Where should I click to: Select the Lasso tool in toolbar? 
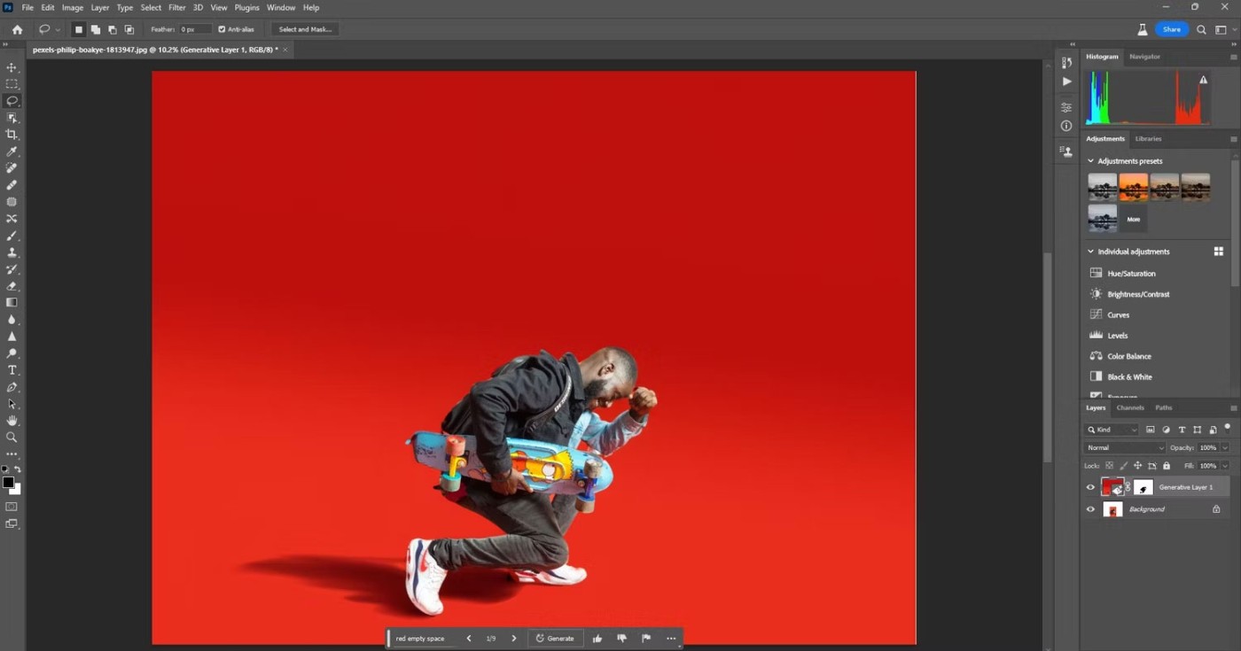(12, 101)
